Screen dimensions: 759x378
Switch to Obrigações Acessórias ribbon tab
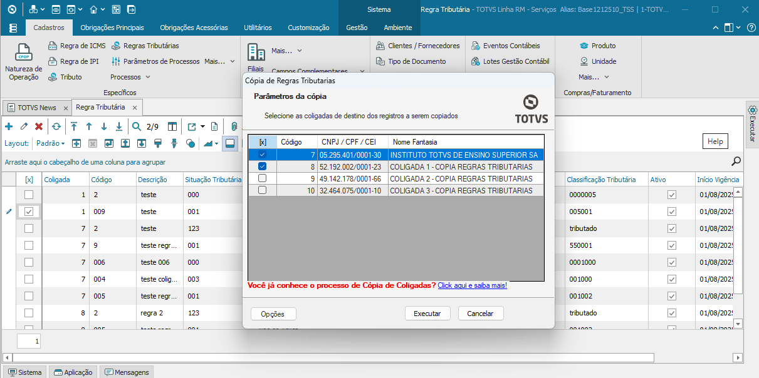[194, 28]
